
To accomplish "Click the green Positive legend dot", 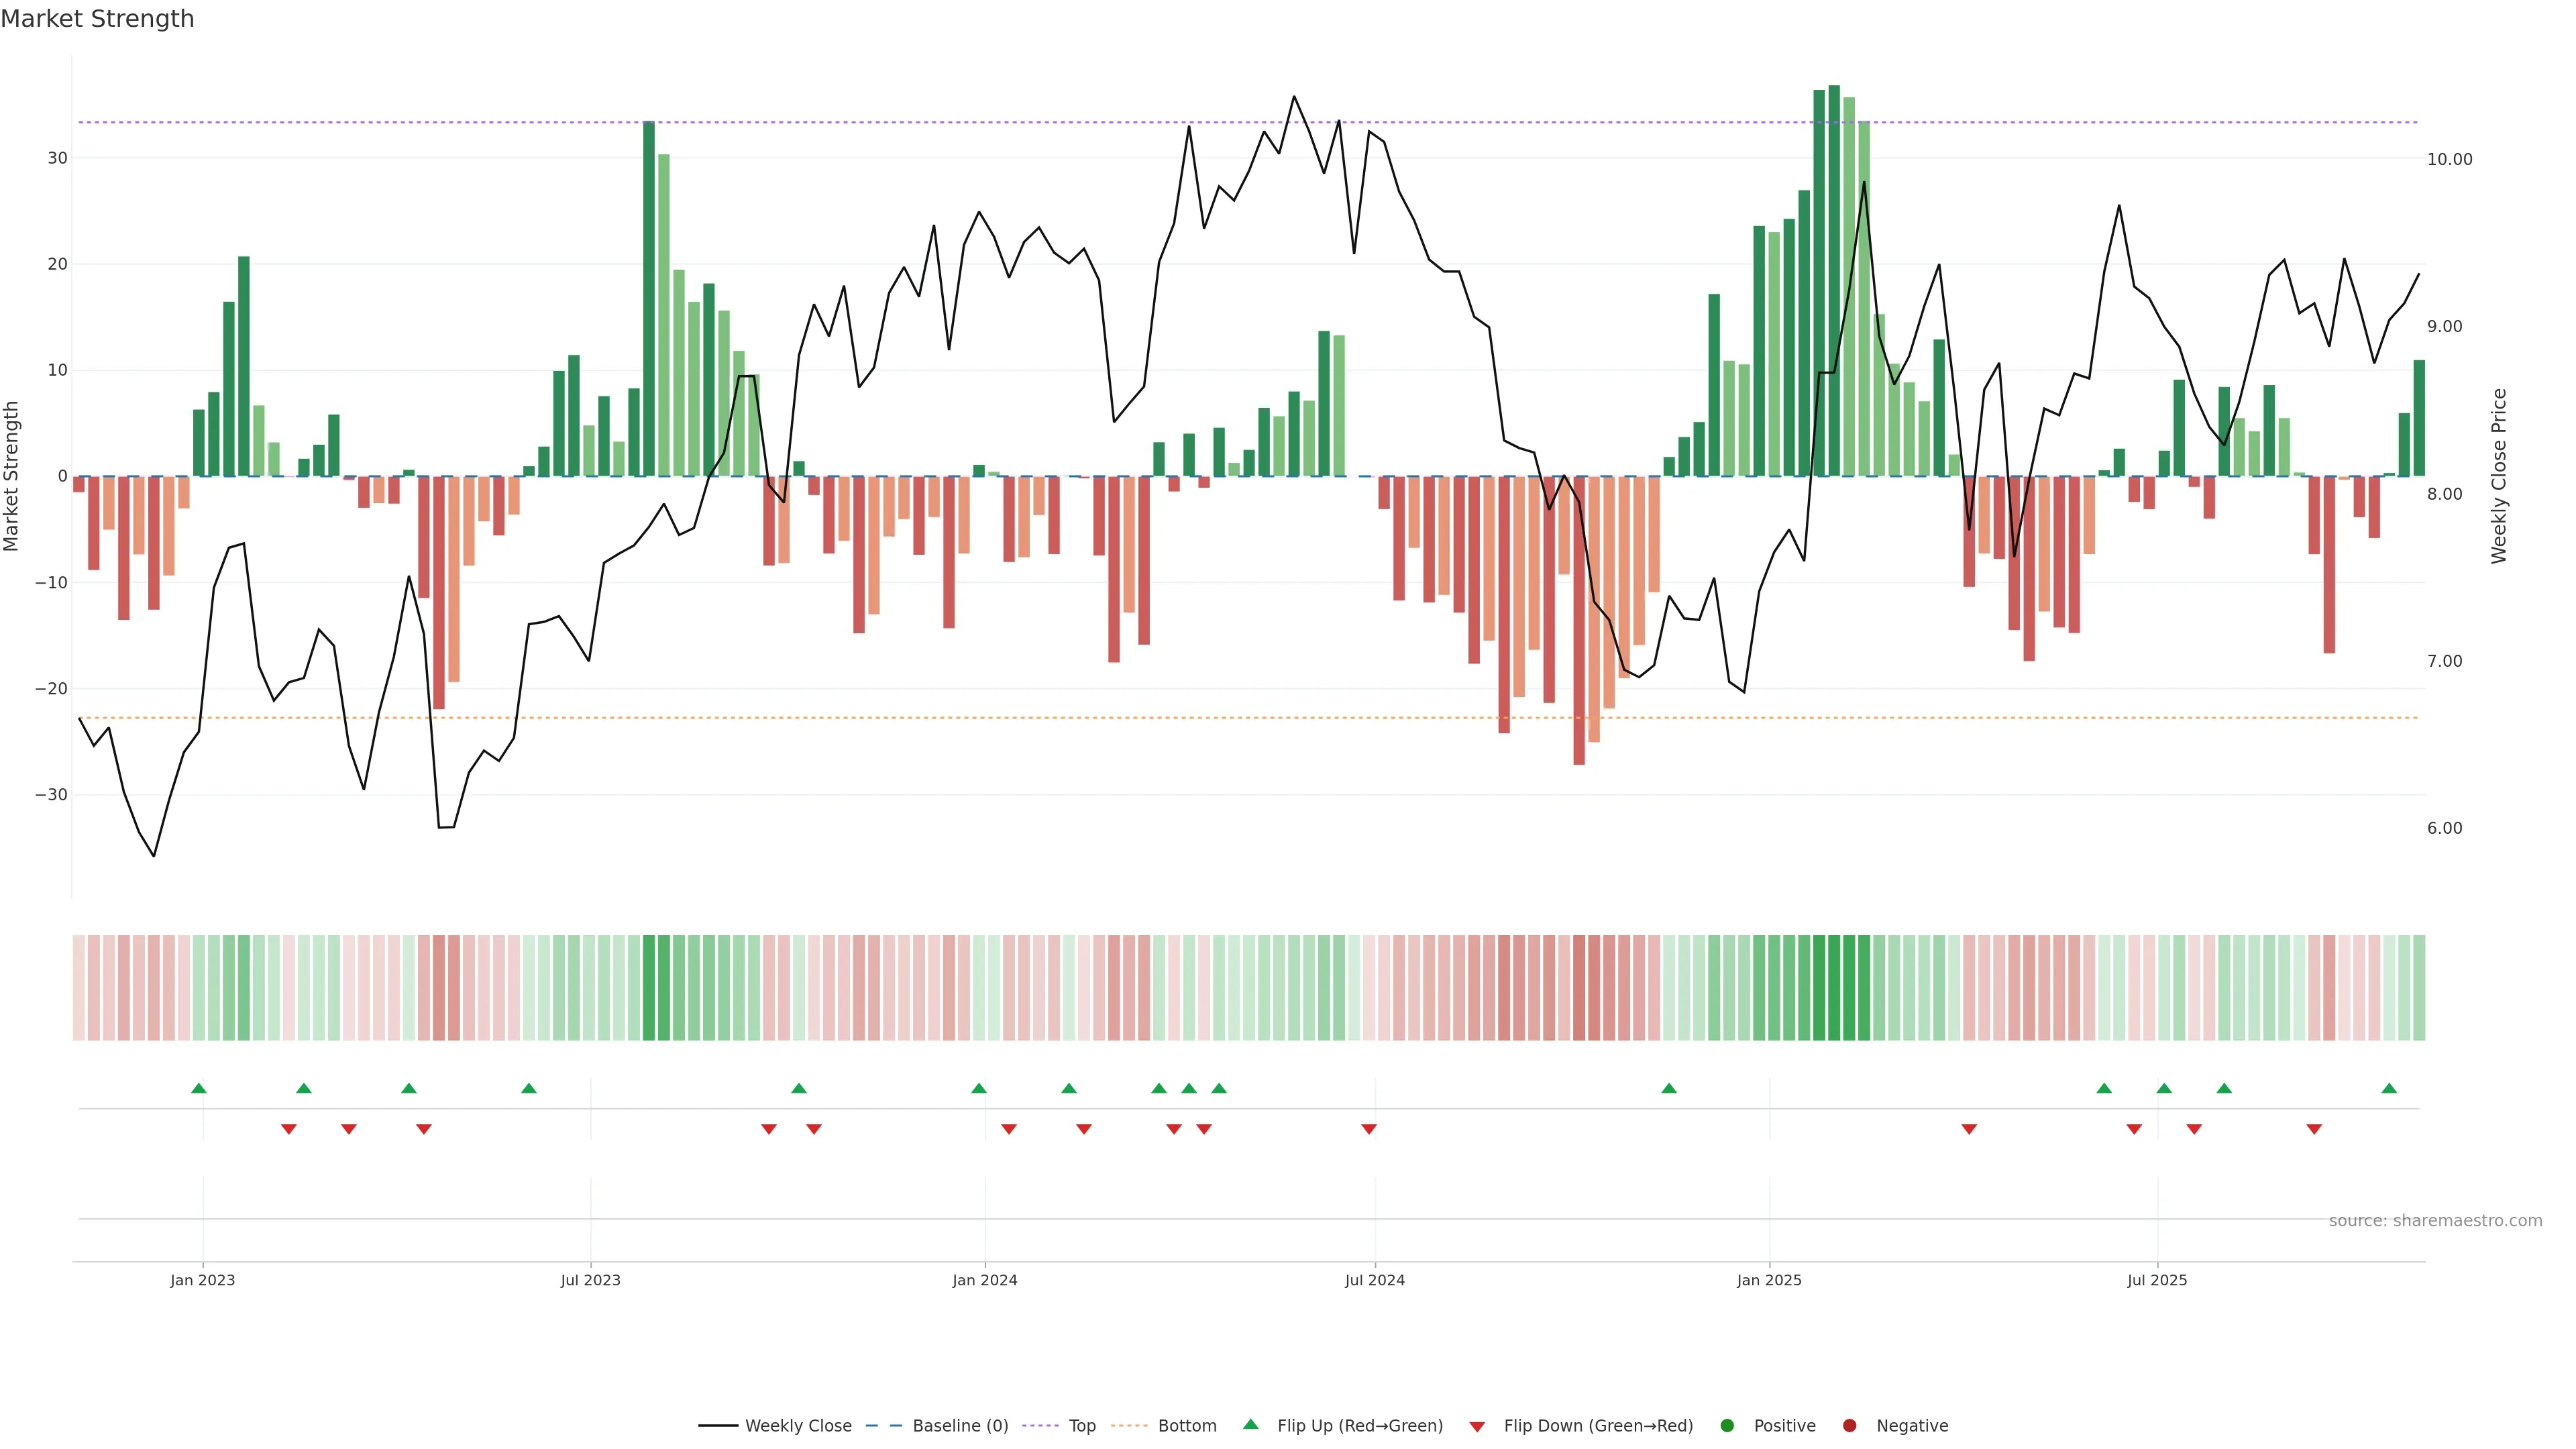I will [x=1727, y=1426].
